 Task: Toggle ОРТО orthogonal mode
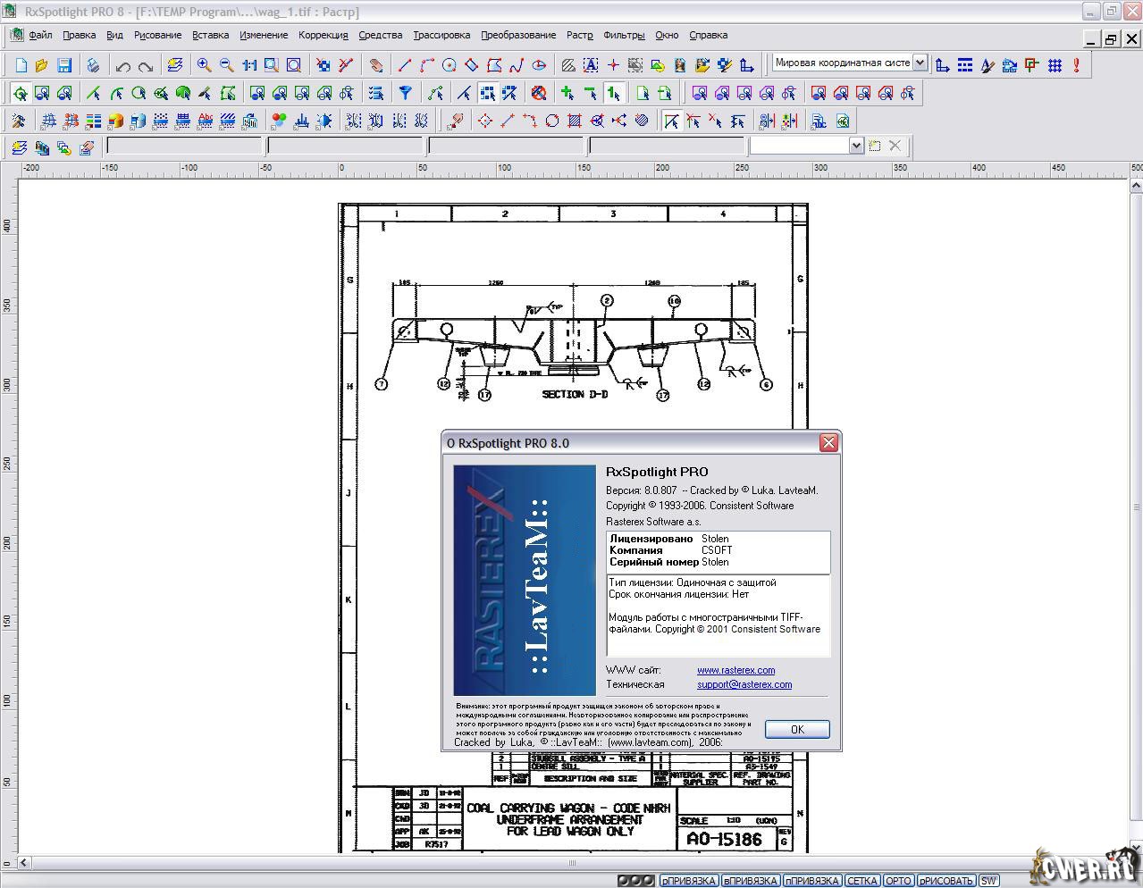[898, 881]
